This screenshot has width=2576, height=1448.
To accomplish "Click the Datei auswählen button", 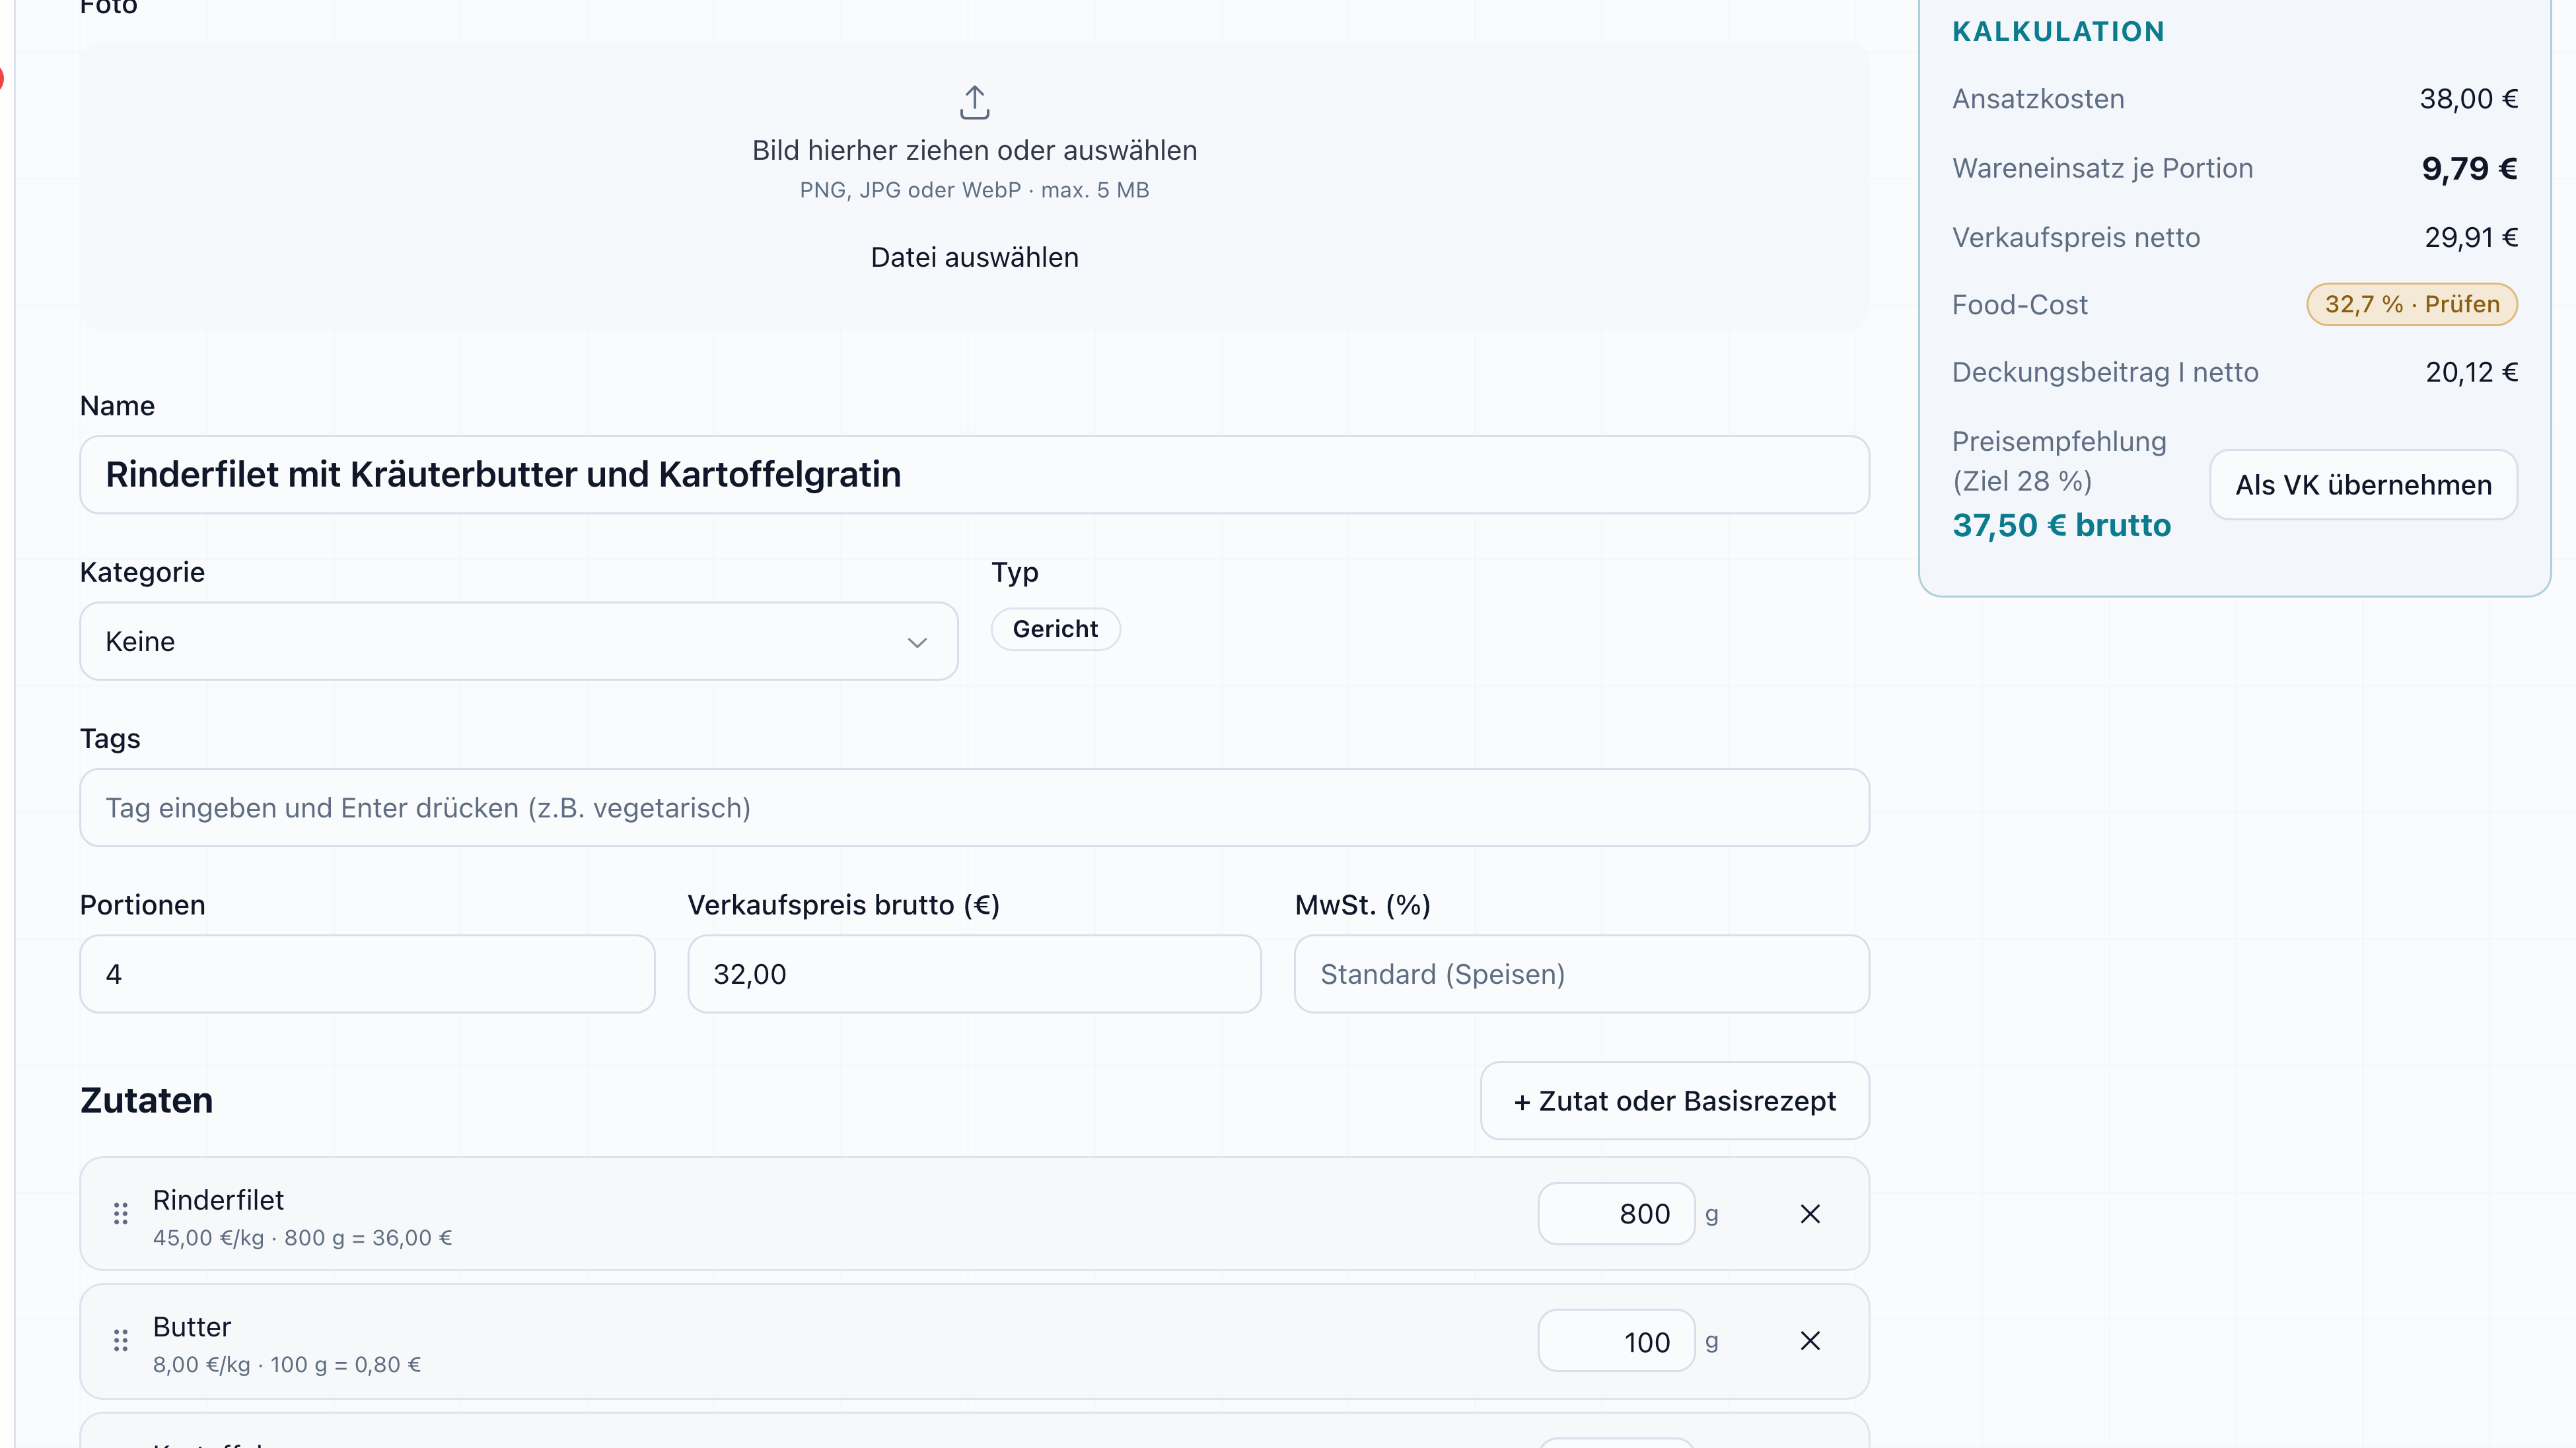I will 974,257.
